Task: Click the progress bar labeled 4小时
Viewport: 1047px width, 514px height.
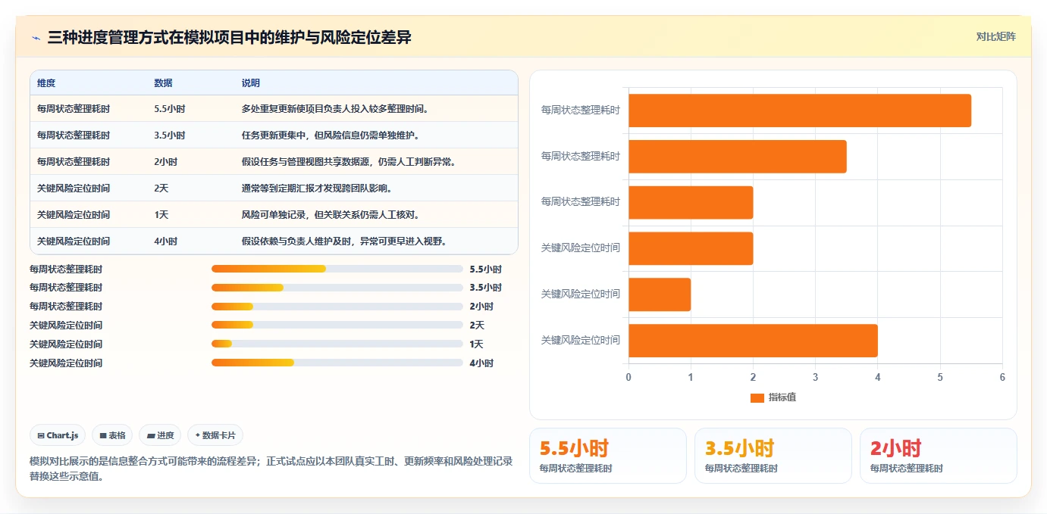Action: [x=337, y=363]
